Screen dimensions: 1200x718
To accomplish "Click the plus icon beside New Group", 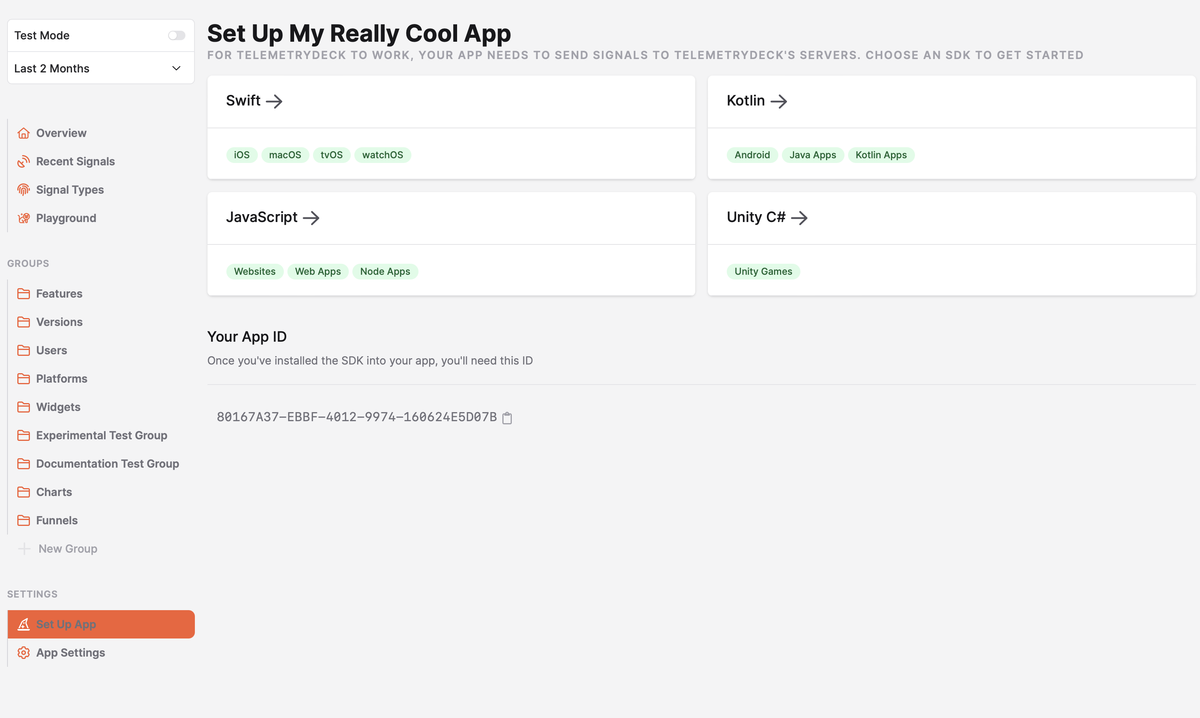I will (24, 549).
